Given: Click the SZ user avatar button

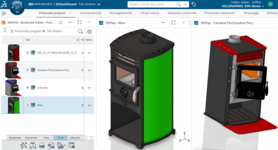Looking at the screenshot, I should coord(270,4).
